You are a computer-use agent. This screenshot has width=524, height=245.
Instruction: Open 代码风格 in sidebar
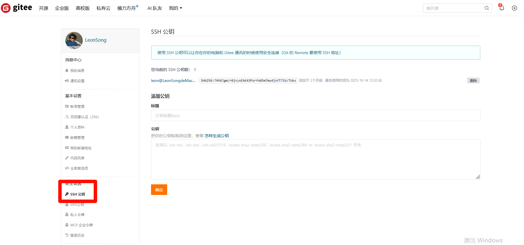(77, 158)
